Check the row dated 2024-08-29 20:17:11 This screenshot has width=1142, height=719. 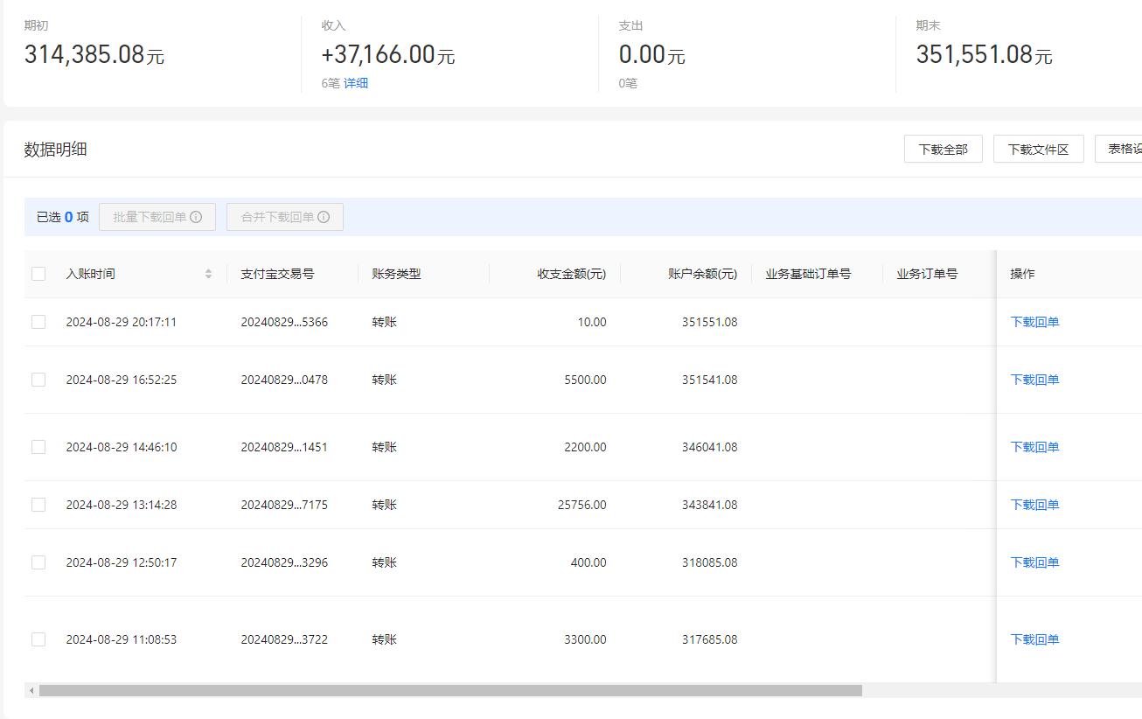38,322
